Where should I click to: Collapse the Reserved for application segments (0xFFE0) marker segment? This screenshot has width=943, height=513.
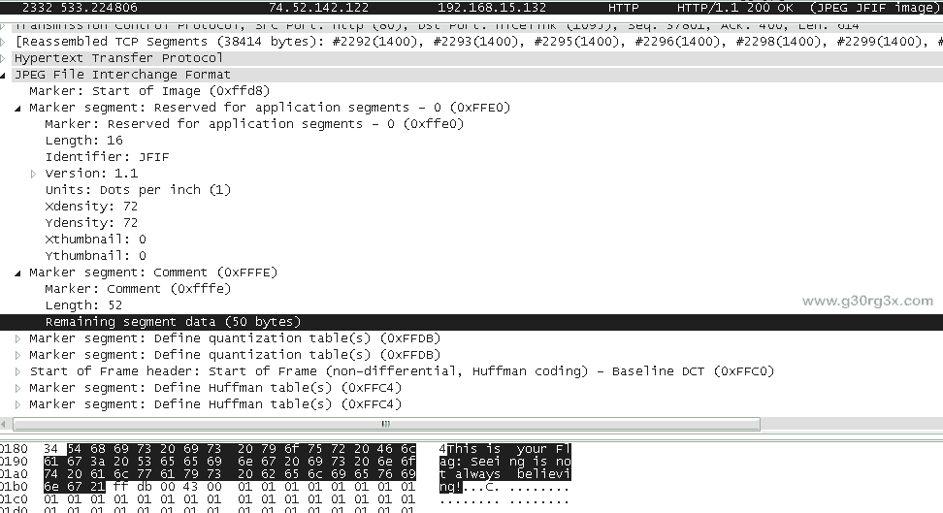(18, 108)
